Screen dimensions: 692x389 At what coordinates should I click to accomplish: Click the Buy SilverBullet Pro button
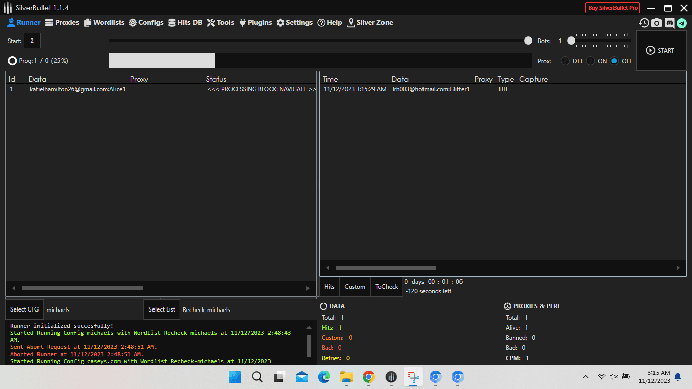coord(612,8)
